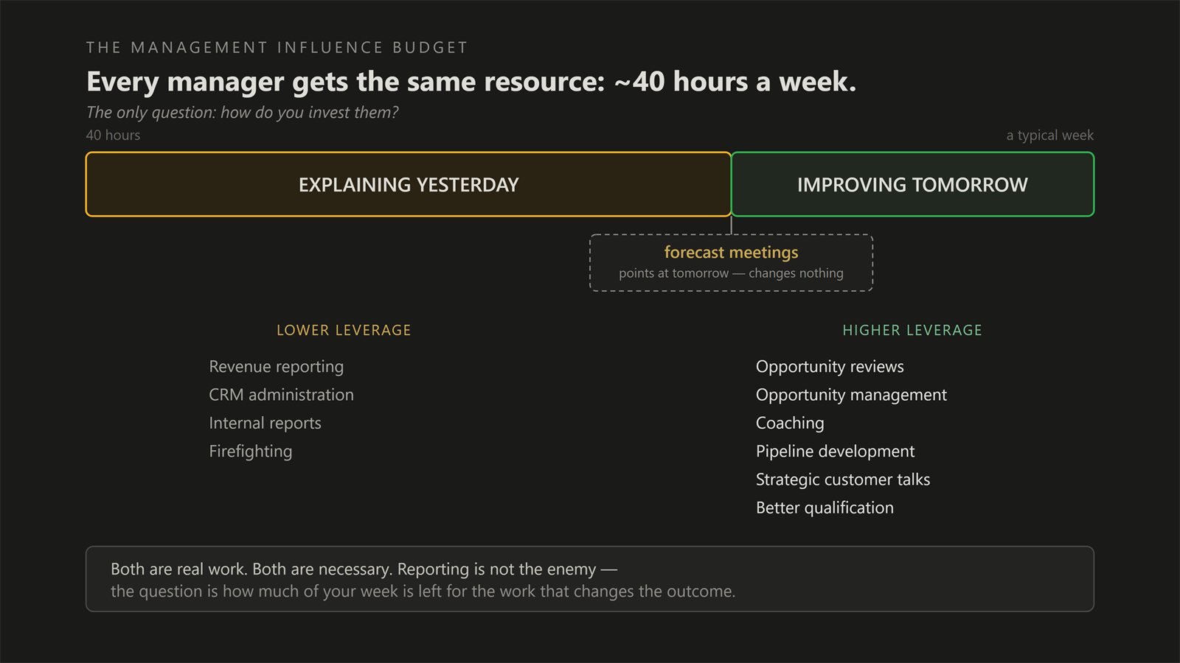The width and height of the screenshot is (1180, 663).
Task: Click the 'IMPROVING TOMORROW' bar segment
Action: click(912, 184)
